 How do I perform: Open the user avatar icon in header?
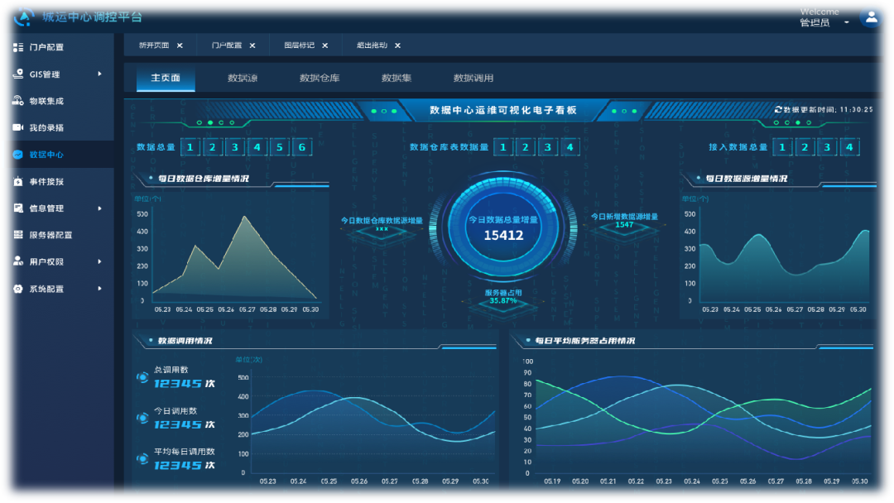pos(871,17)
